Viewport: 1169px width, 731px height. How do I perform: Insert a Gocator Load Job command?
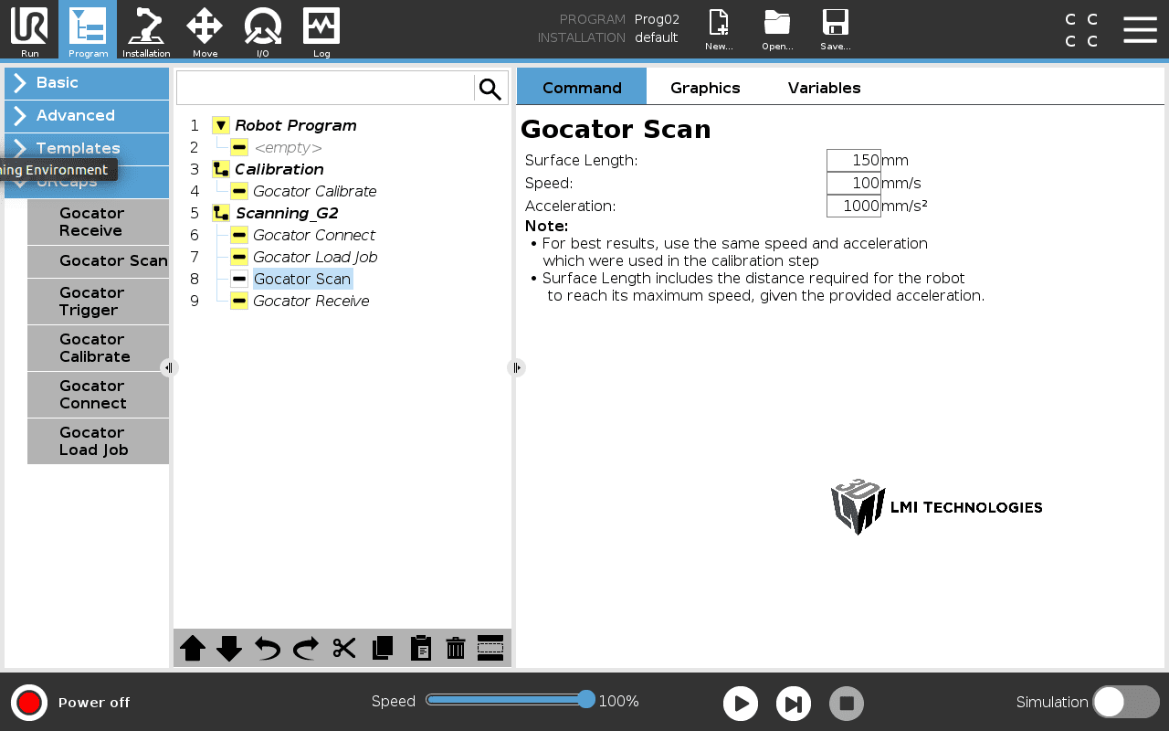(x=98, y=441)
